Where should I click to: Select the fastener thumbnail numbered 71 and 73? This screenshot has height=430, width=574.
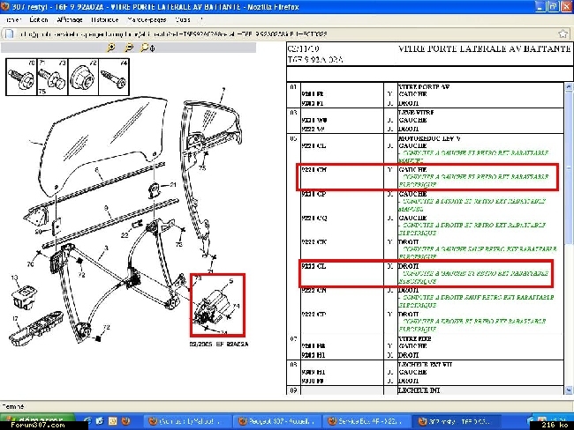pyautogui.click(x=52, y=77)
